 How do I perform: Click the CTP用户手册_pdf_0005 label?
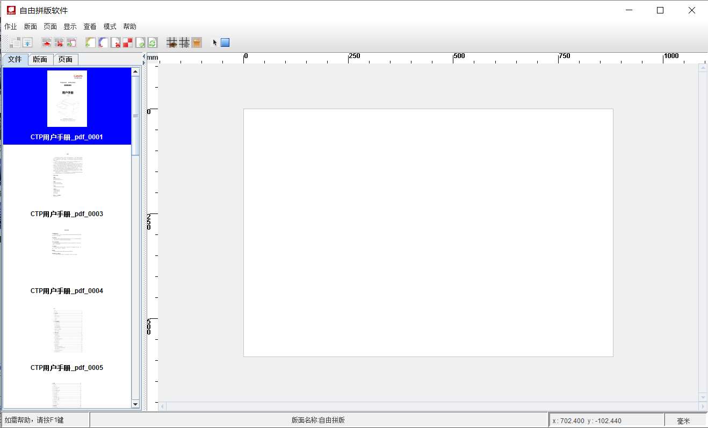click(67, 368)
